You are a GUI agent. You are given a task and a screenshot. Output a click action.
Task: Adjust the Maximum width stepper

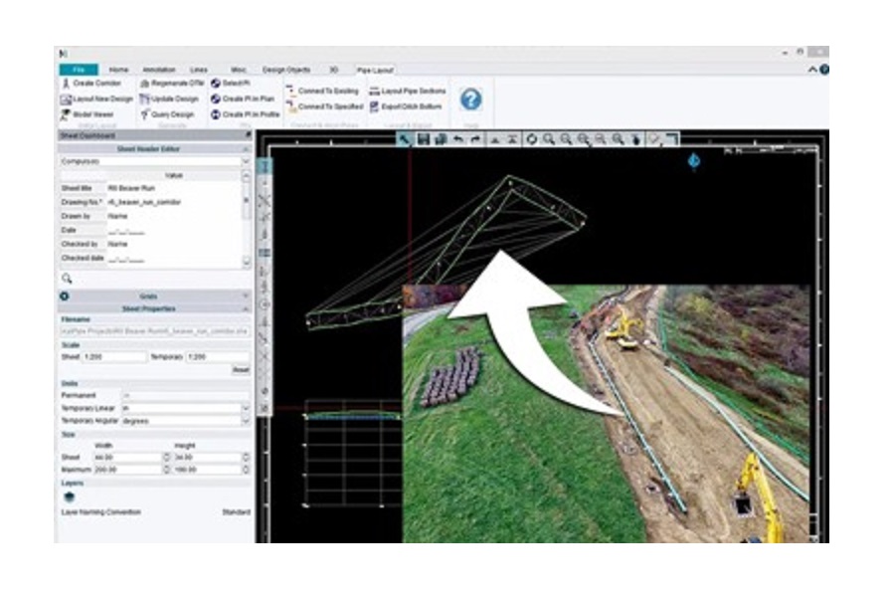[x=167, y=470]
